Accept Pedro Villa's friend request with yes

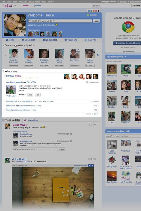pos(30,95)
